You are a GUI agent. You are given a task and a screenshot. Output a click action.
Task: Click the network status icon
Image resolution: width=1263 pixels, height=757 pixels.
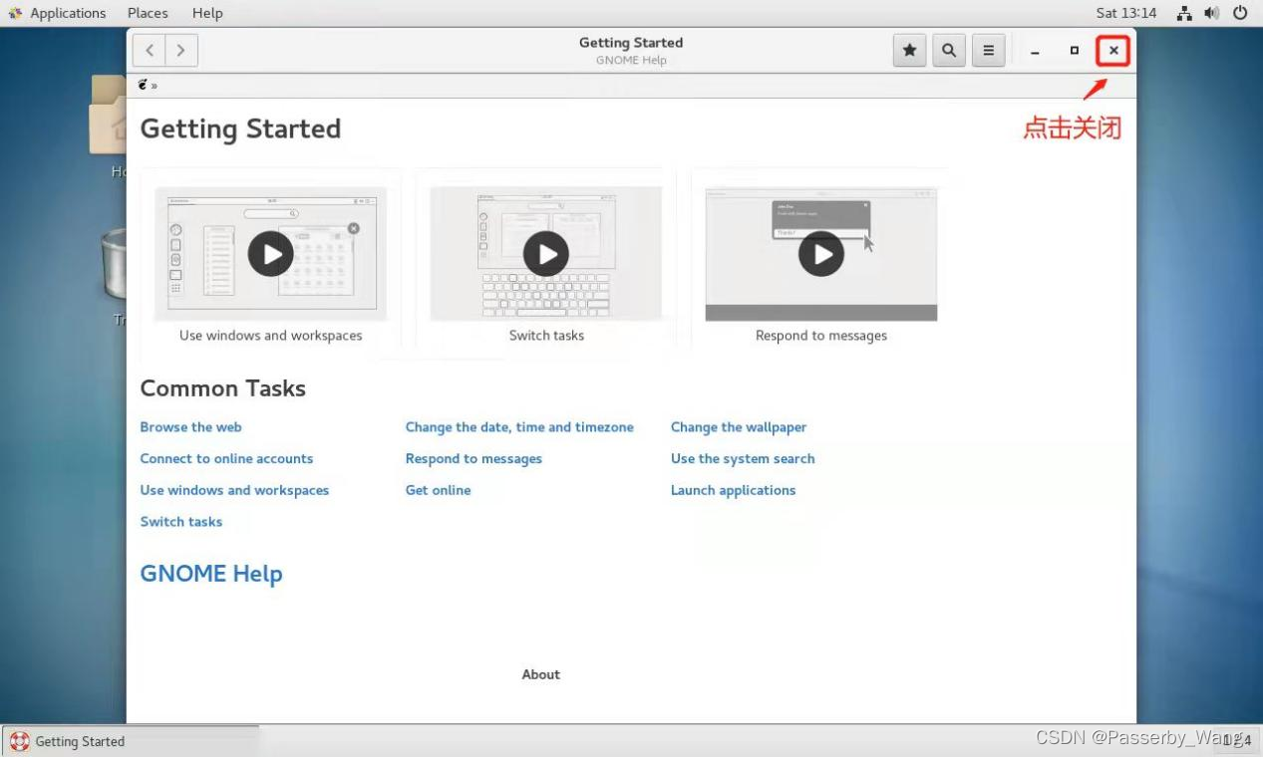(1184, 13)
